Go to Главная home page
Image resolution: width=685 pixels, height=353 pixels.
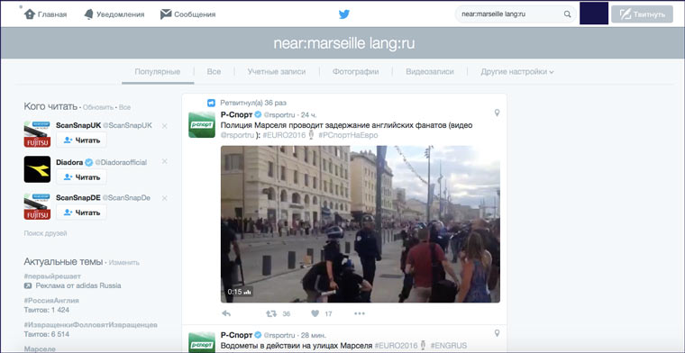46,14
